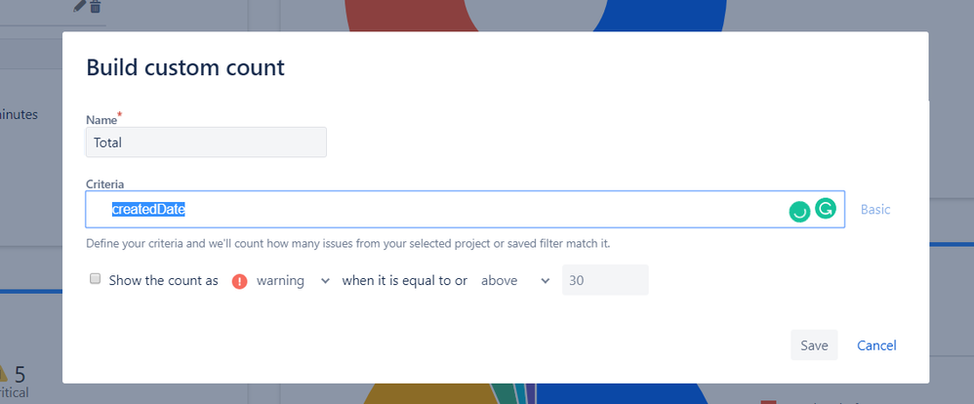Open the Grammarly G icon in Criteria field
The image size is (974, 404).
(825, 209)
